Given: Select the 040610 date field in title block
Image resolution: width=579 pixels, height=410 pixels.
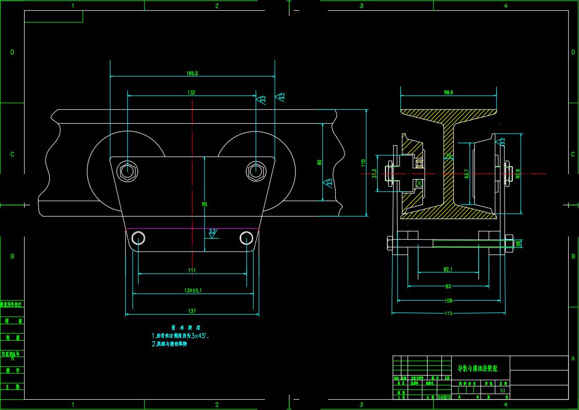Looking at the screenshot, I should (444, 397).
